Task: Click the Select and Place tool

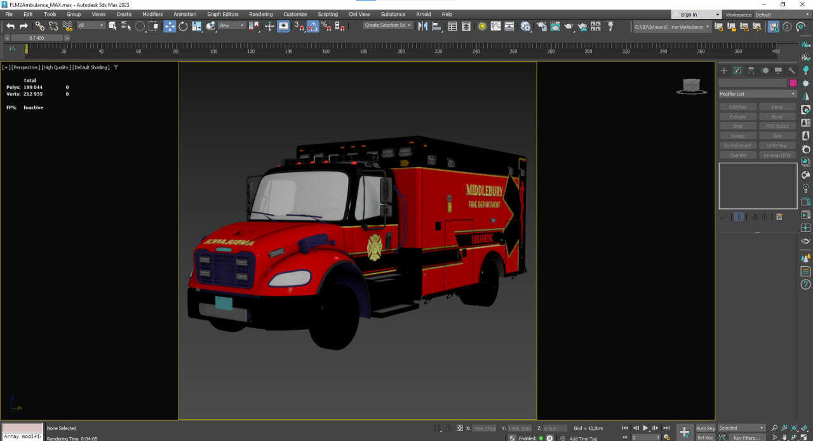Action: point(211,26)
